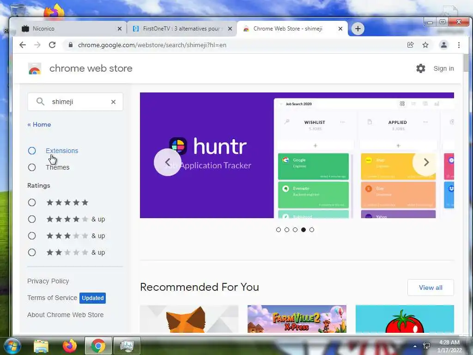
Task: Open About Chrome Web Store link
Action: [66, 314]
